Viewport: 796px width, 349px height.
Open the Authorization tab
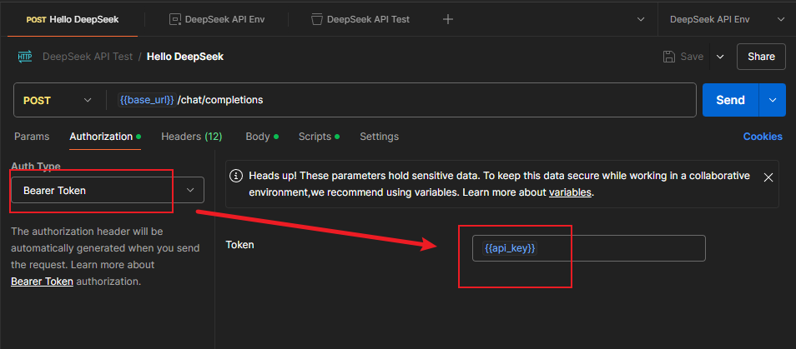coord(105,137)
